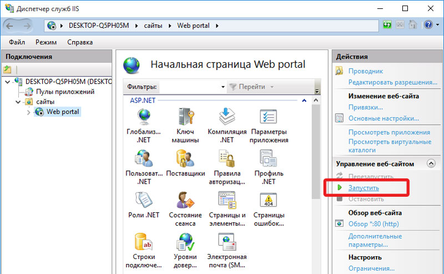This screenshot has height=274, width=444.
Task: Open the Фильтры dropdown arrow
Action: [x=223, y=87]
